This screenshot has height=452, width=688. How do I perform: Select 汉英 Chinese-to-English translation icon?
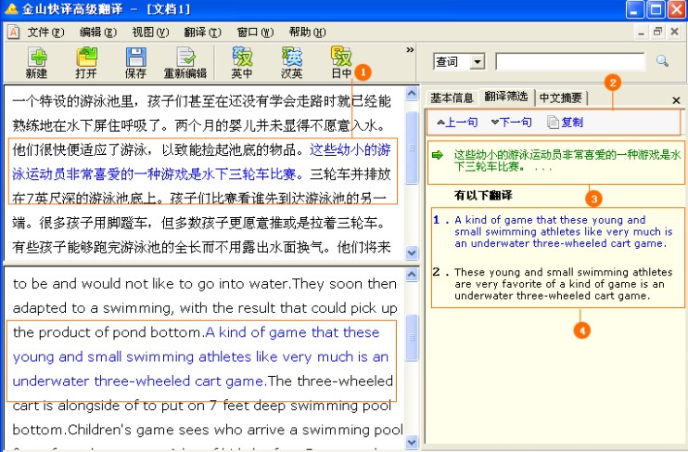pyautogui.click(x=292, y=61)
